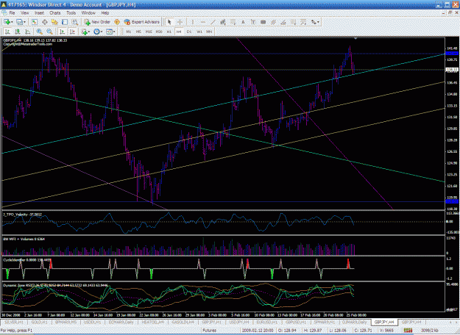The height and width of the screenshot is (335, 460).
Task: Select the W1 timeframe button
Action: click(x=199, y=32)
